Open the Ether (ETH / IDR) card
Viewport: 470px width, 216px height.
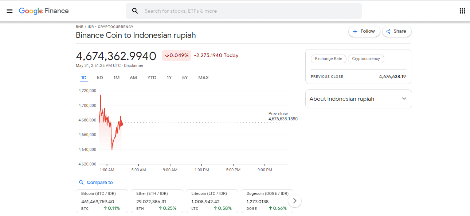point(157,201)
